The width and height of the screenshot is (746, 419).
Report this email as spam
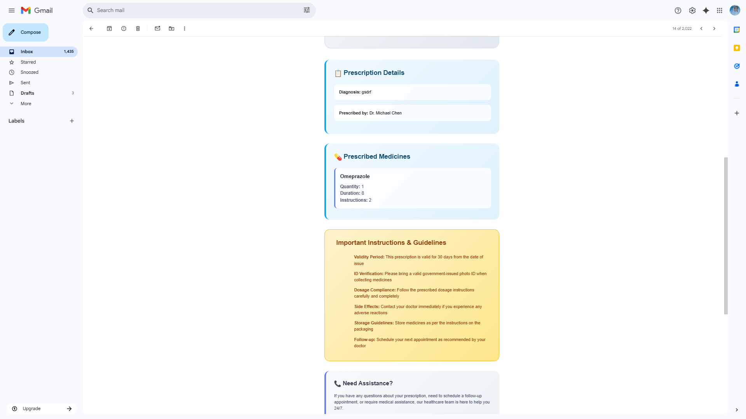(x=124, y=29)
